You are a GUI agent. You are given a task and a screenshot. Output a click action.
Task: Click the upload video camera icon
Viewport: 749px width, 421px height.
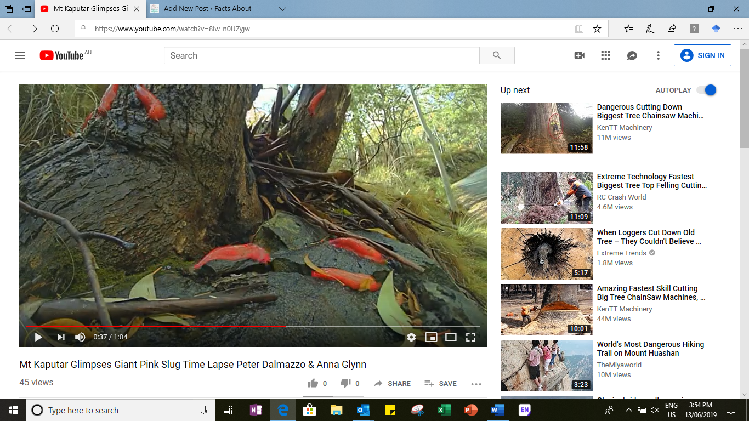pos(580,55)
